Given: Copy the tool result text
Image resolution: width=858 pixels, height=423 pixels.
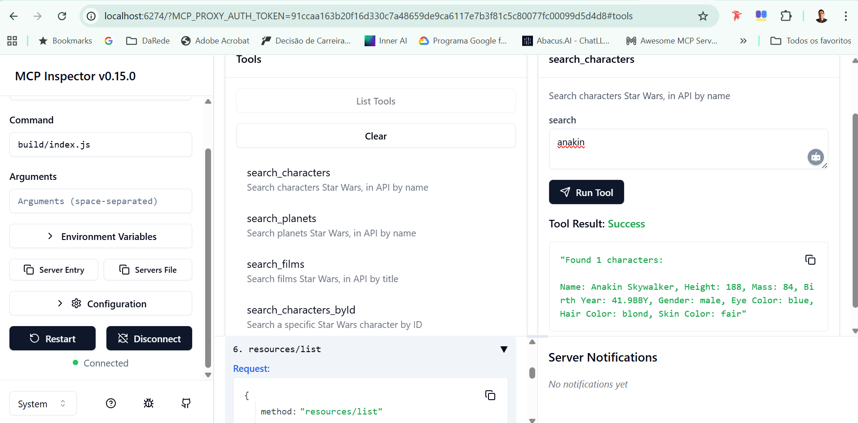Looking at the screenshot, I should pyautogui.click(x=810, y=260).
